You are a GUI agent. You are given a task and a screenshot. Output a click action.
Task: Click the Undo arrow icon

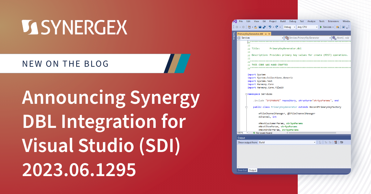click(271, 27)
